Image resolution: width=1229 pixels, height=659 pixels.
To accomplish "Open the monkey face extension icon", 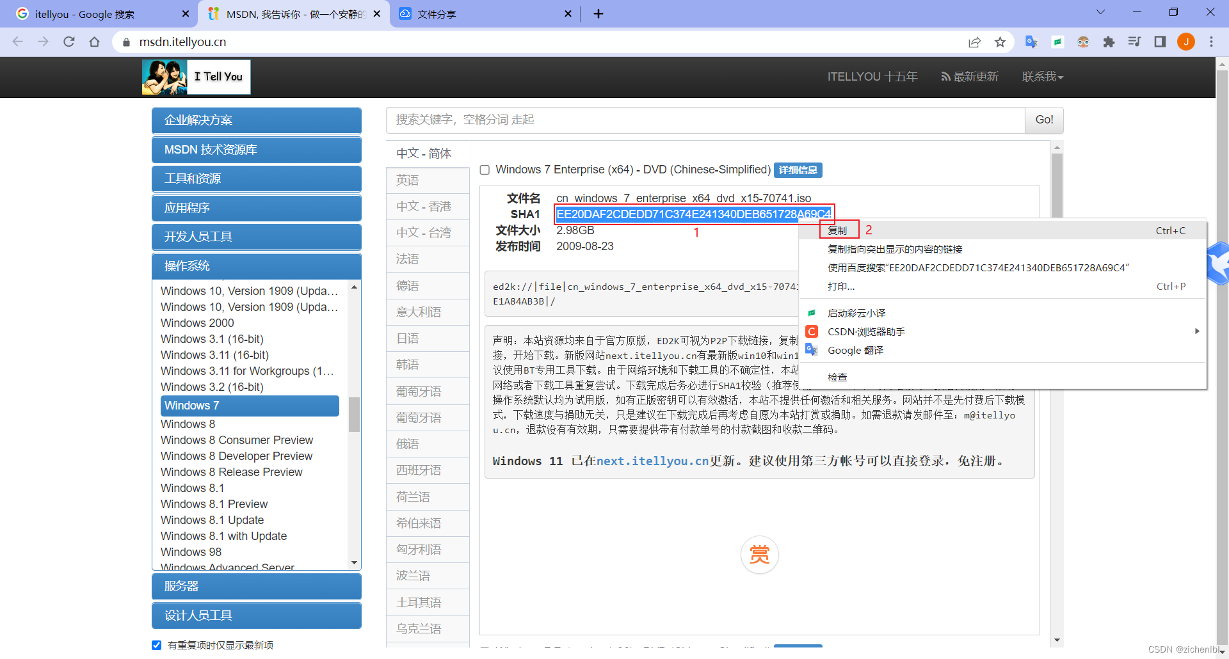I will pos(1083,42).
